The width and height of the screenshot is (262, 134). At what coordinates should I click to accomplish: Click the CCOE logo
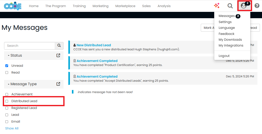tap(12, 6)
